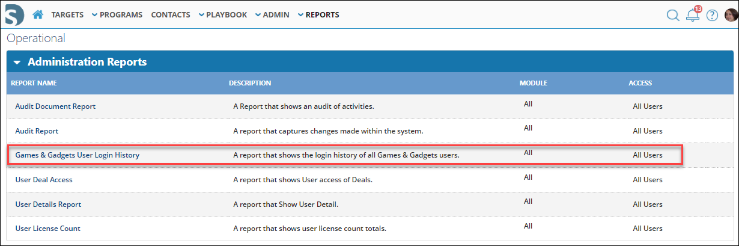The height and width of the screenshot is (246, 739).
Task: Click the DESCRIPTION column header
Action: 250,83
